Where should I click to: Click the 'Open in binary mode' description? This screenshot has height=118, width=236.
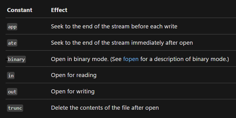coord(80,59)
